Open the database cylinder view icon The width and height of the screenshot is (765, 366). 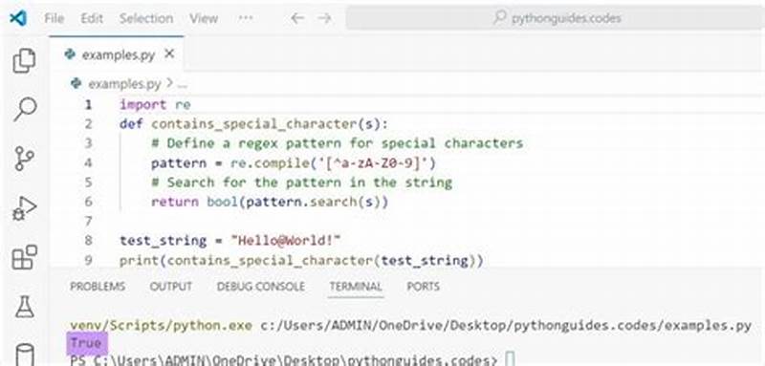tap(25, 355)
